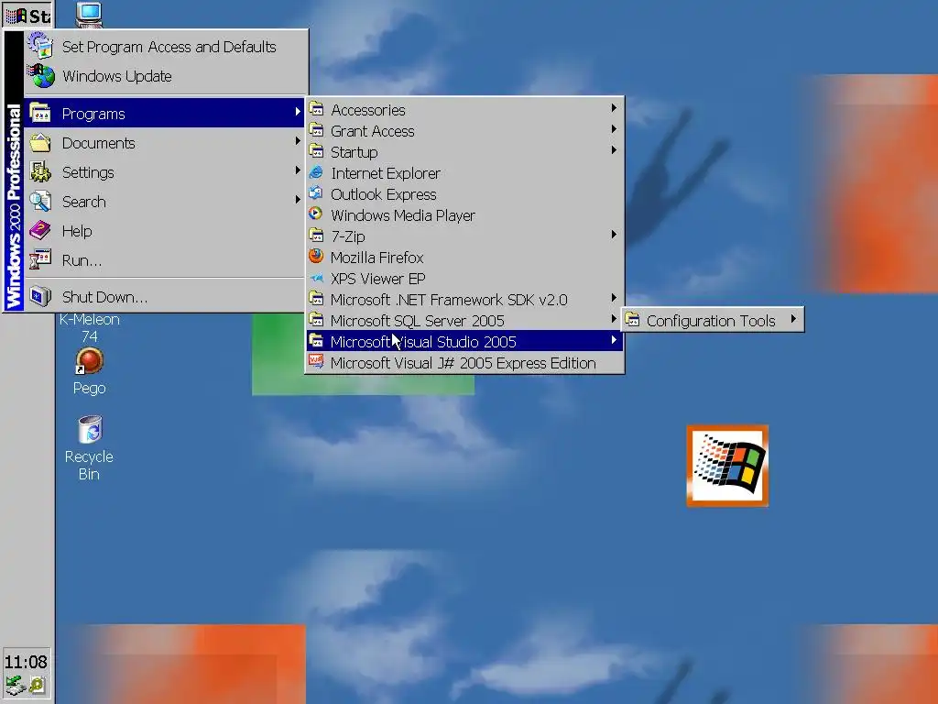
Task: Launch Microsoft Visual J# 2005 Express Edition
Action: [464, 363]
